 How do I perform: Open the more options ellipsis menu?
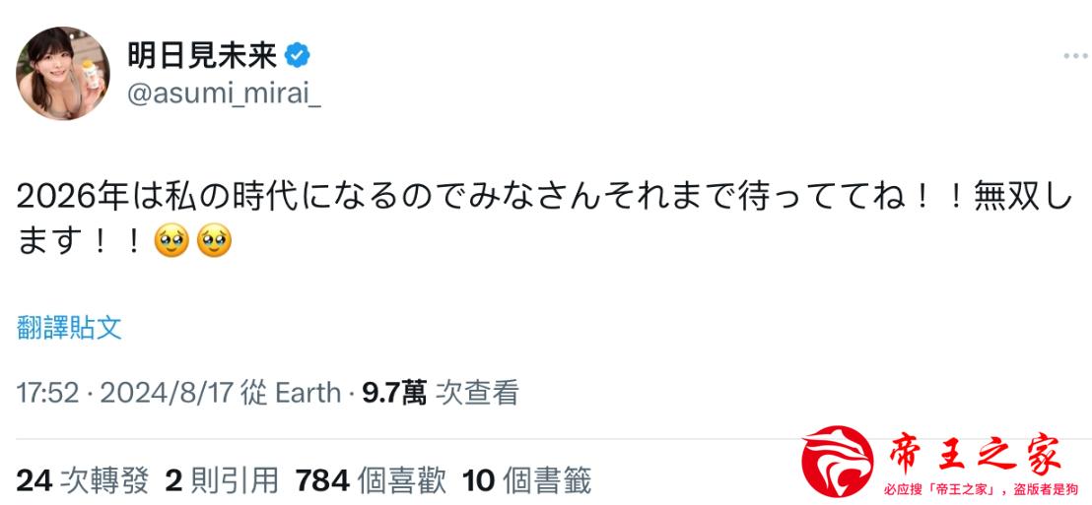pos(1074,57)
